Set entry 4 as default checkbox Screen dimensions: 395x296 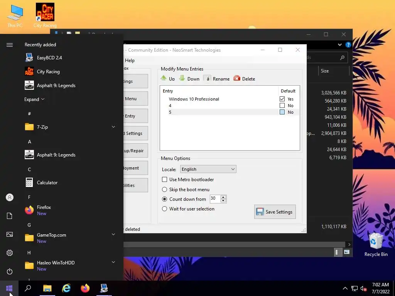(282, 106)
